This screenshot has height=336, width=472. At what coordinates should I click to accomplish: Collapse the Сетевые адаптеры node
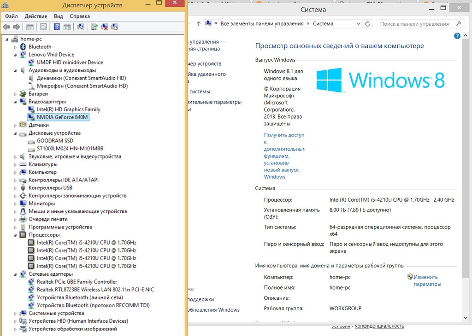[15, 274]
